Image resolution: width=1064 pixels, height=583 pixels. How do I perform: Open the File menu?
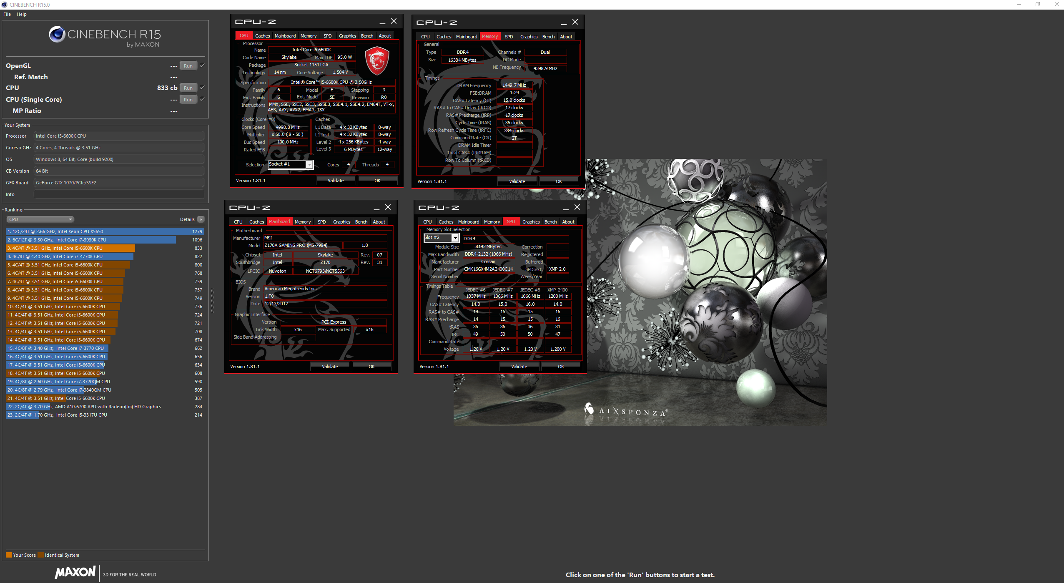(x=7, y=14)
